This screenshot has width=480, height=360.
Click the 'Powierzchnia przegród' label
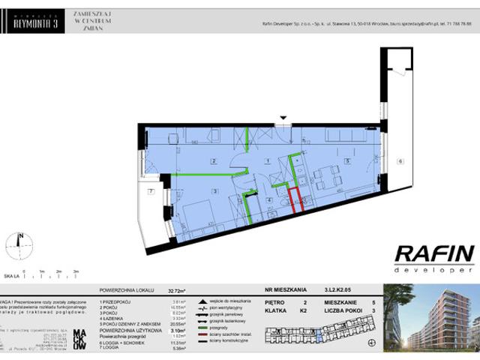coord(122,337)
